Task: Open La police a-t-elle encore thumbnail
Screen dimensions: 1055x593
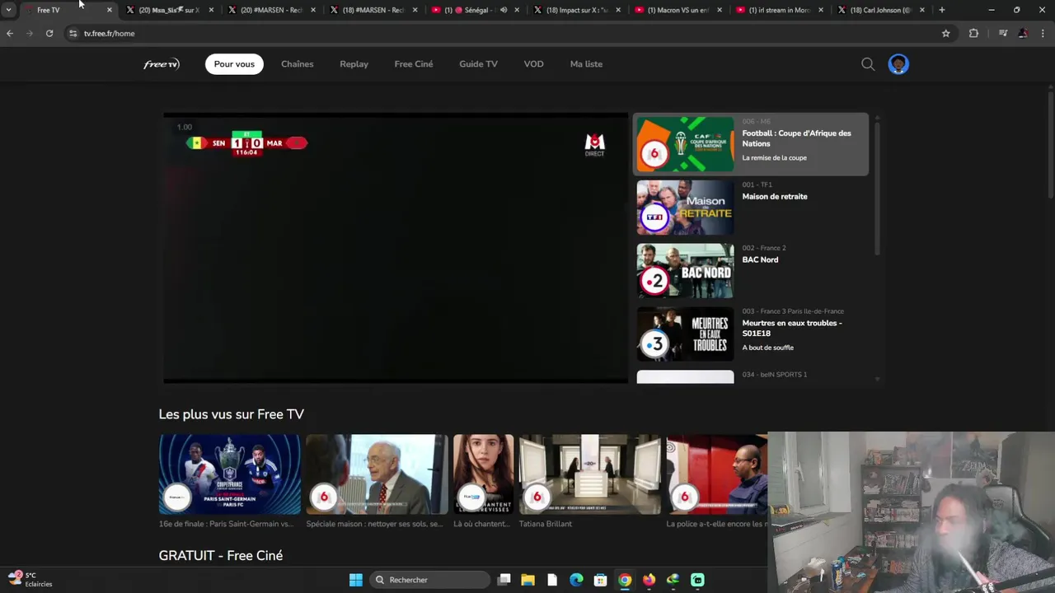Action: pos(716,474)
